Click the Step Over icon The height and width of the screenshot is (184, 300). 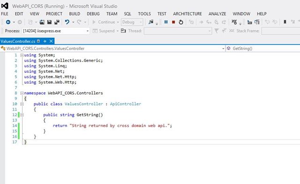coord(217,22)
